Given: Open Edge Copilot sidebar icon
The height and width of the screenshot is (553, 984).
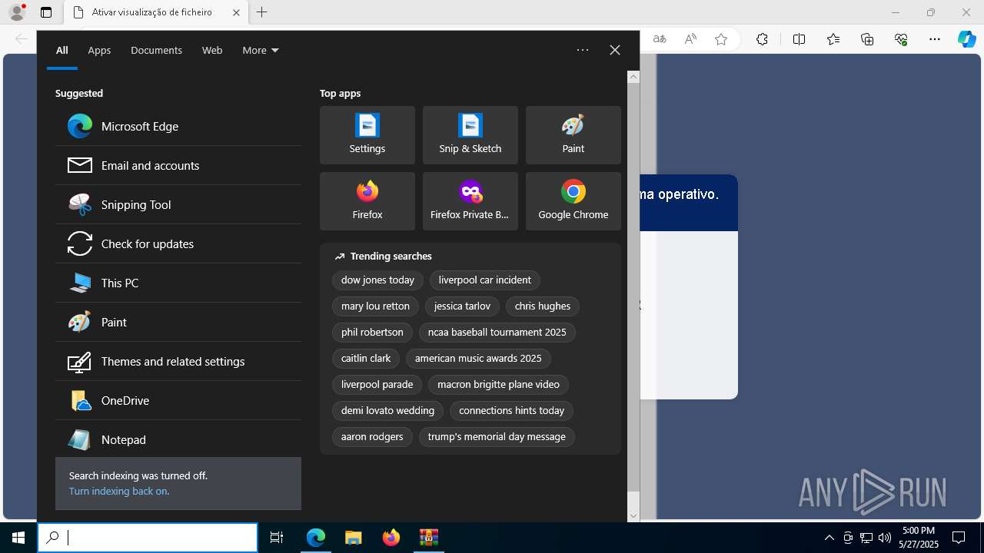Looking at the screenshot, I should point(966,39).
